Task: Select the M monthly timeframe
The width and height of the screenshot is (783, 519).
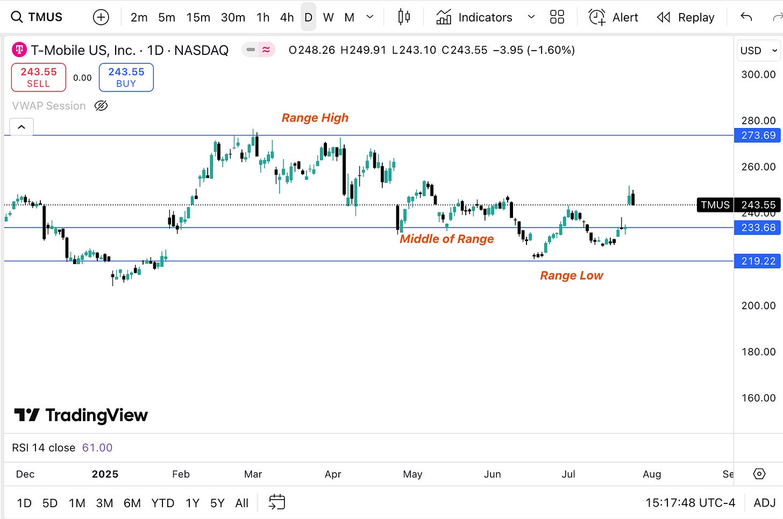Action: 350,17
